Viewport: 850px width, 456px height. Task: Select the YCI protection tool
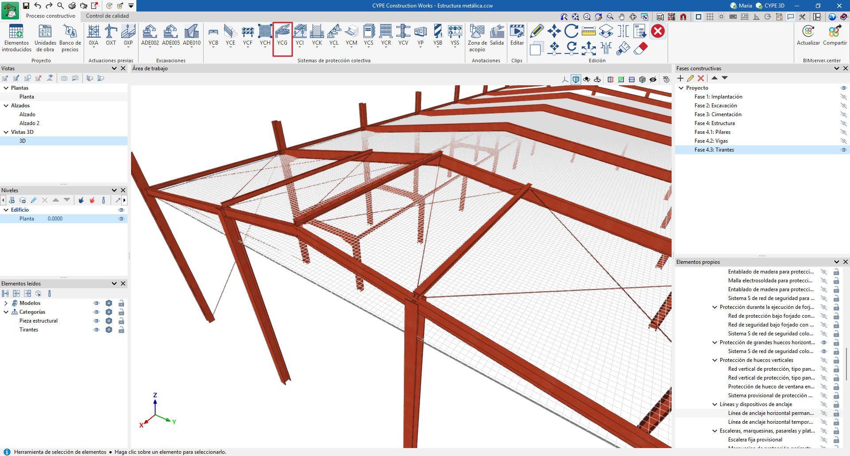pos(300,35)
